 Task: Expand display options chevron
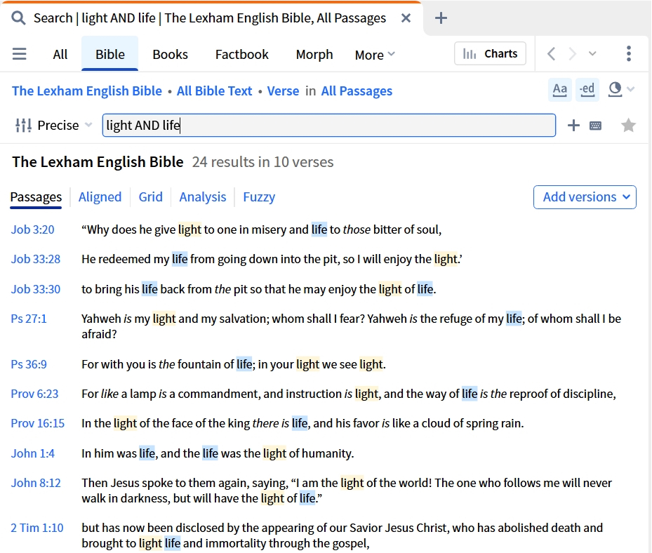click(631, 89)
